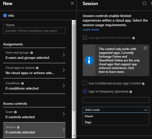Choose Days from the units list
Image resolution: width=152 pixels, height=139 pixels.
pos(88,122)
